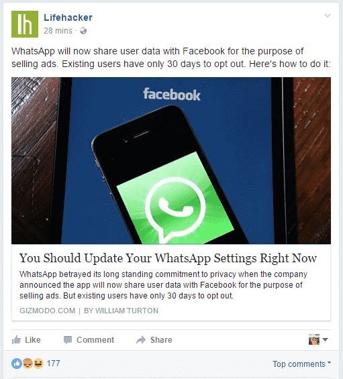Open the blue Like reaction icon
Image resolution: width=343 pixels, height=379 pixels.
(17, 364)
